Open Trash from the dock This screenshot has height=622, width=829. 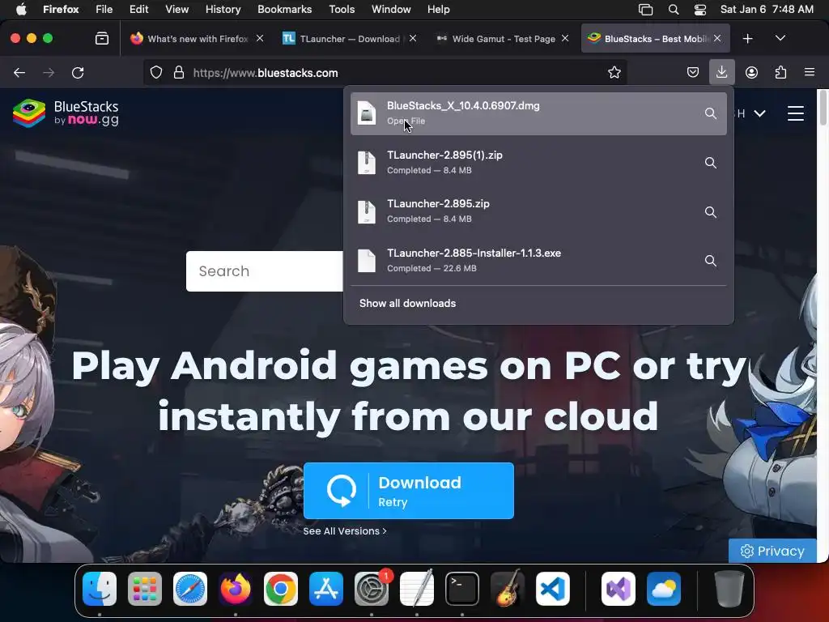pos(729,589)
